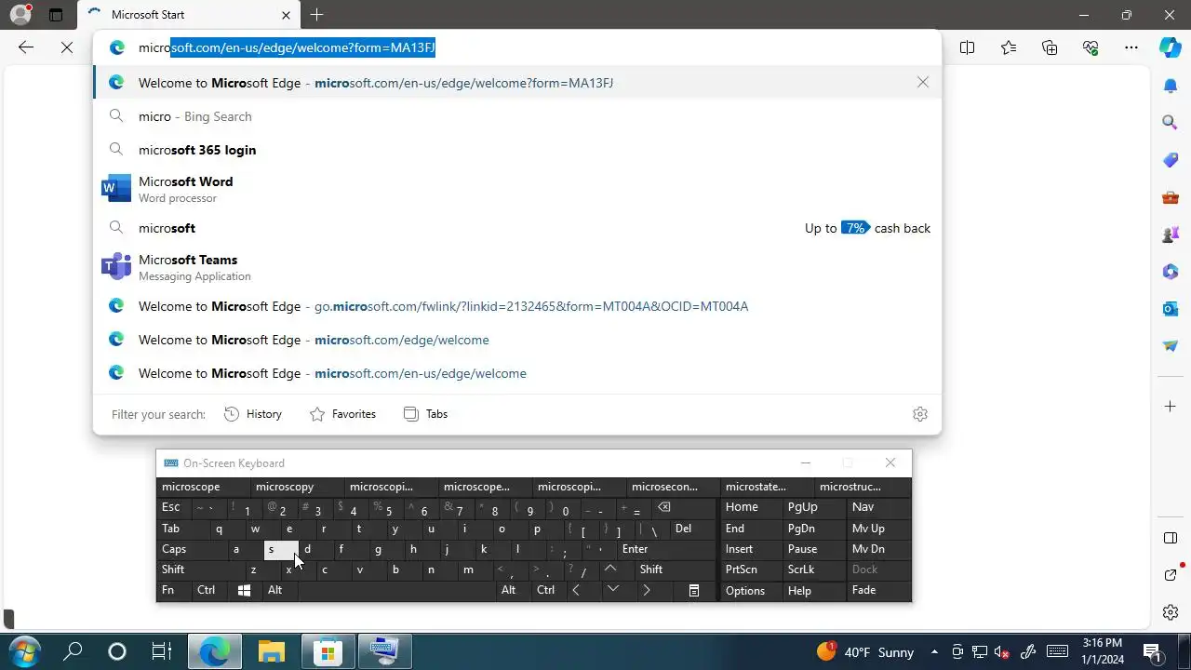Stop loading the page

(x=67, y=47)
